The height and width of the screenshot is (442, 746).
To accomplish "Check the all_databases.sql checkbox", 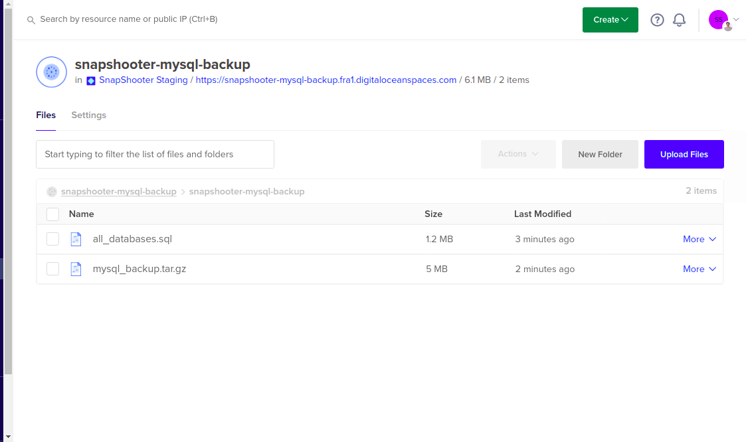I will tap(52, 239).
